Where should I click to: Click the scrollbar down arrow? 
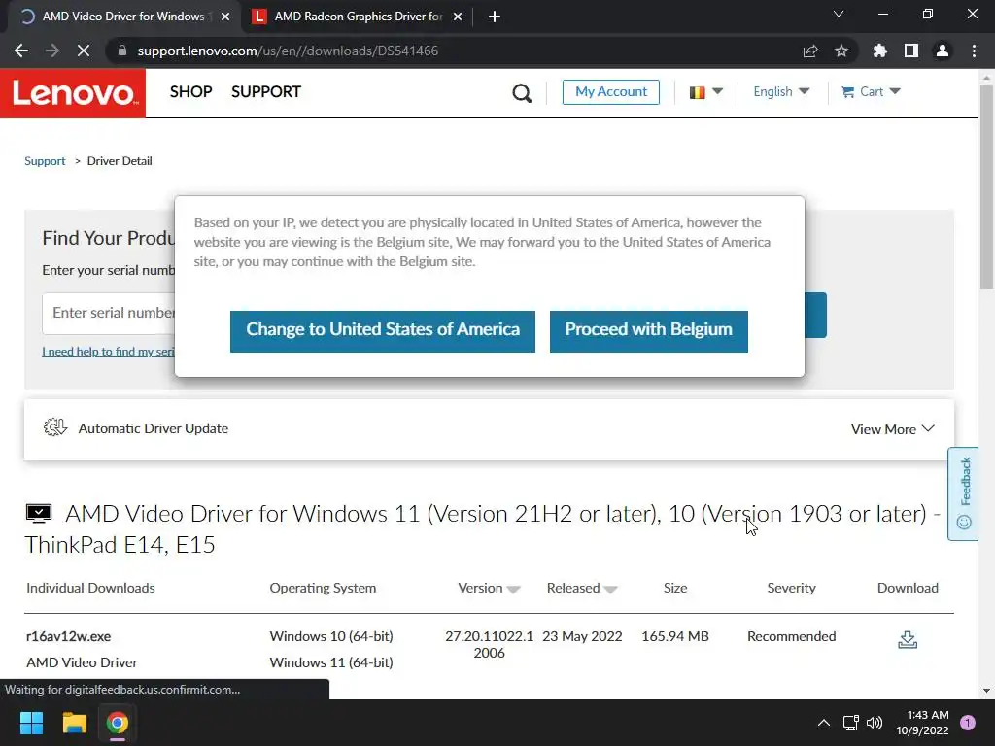[987, 691]
